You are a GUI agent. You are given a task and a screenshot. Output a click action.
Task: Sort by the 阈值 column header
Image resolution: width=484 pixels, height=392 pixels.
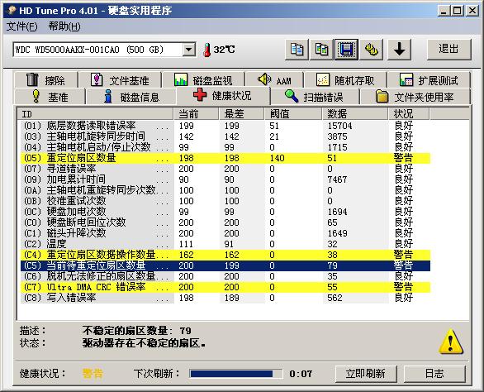click(x=293, y=114)
